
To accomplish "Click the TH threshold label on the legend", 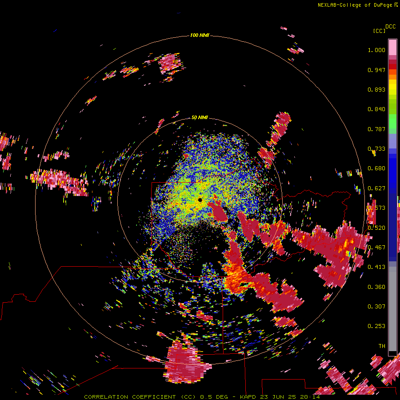I will click(x=382, y=346).
